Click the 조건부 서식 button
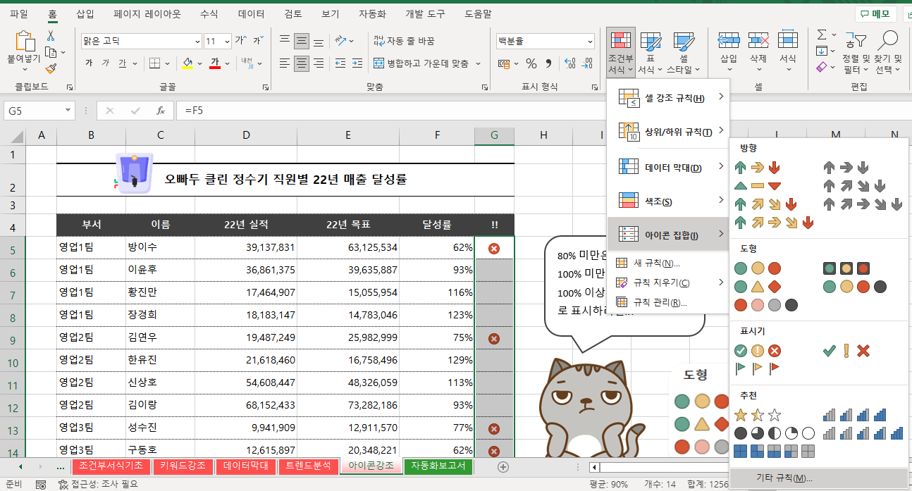 [x=621, y=53]
